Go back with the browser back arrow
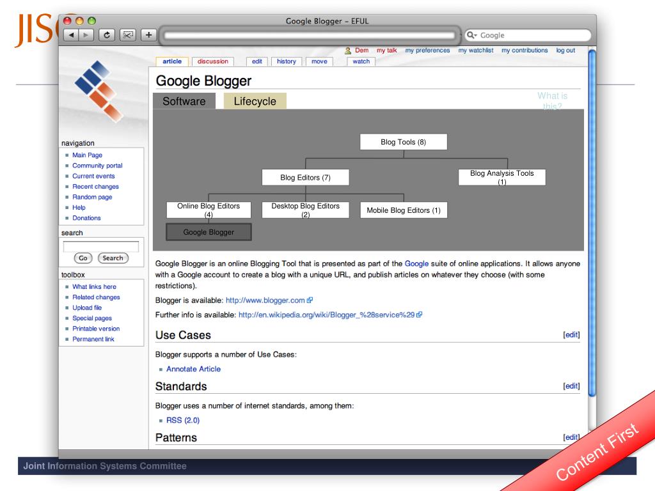The width and height of the screenshot is (655, 491). pos(71,35)
